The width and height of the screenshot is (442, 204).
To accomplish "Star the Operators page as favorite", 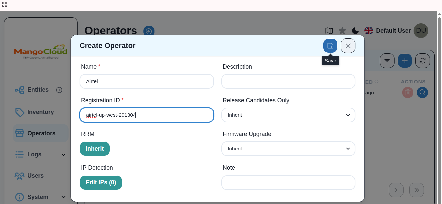I will point(342,30).
